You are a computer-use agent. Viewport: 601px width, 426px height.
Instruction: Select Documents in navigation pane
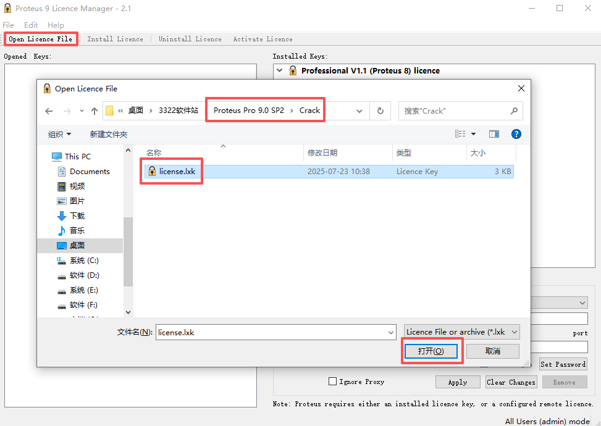[83, 171]
